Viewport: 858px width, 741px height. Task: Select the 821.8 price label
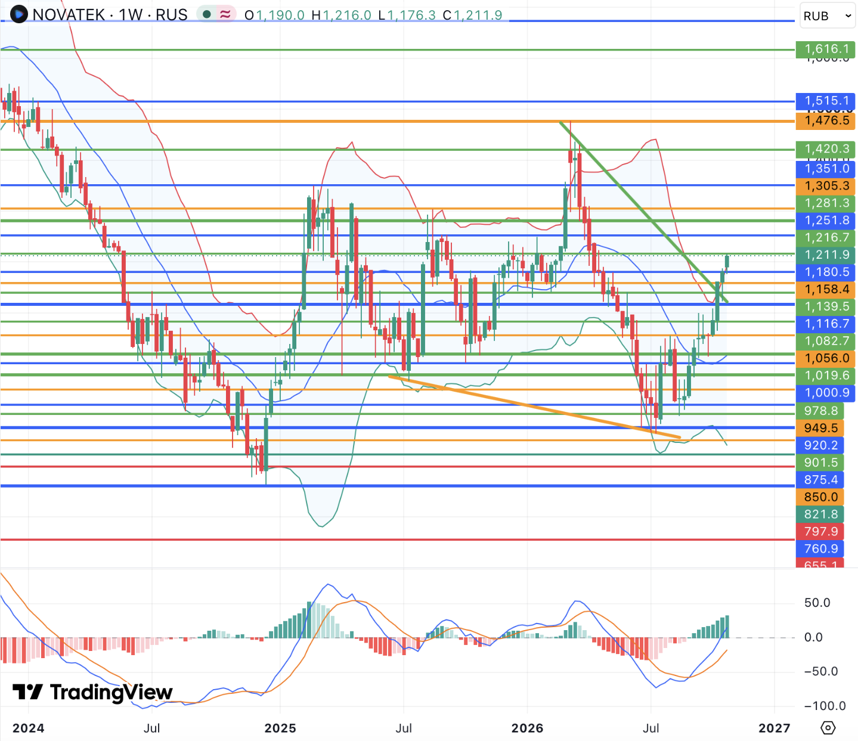pyautogui.click(x=820, y=514)
